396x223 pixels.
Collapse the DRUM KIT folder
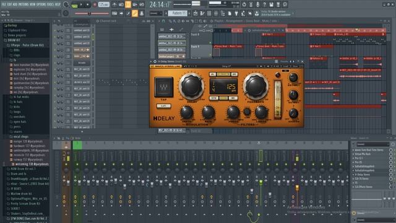click(x=12, y=40)
